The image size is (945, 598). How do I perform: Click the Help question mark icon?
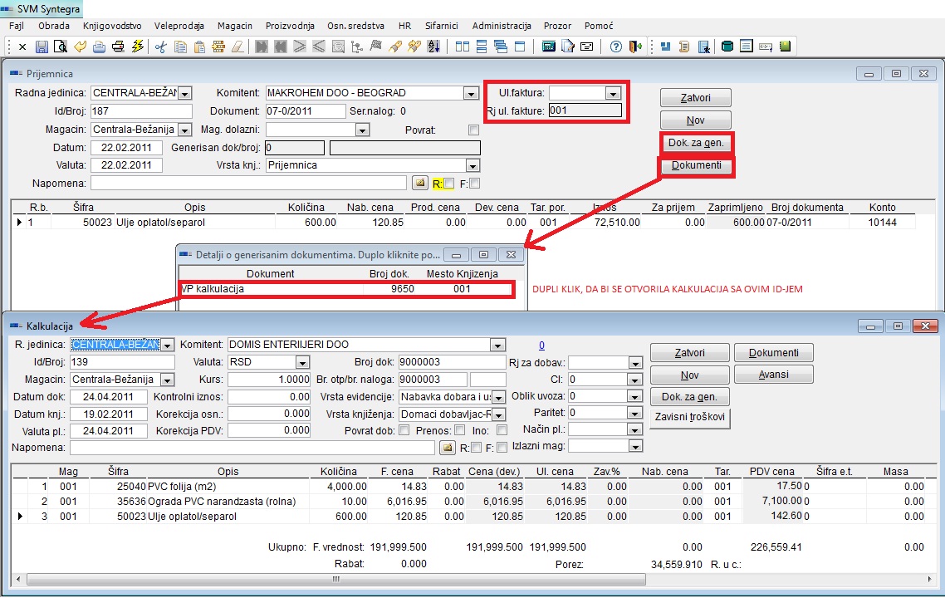coord(616,47)
